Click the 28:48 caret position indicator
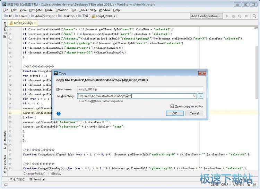The image size is (260, 189). [215, 185]
